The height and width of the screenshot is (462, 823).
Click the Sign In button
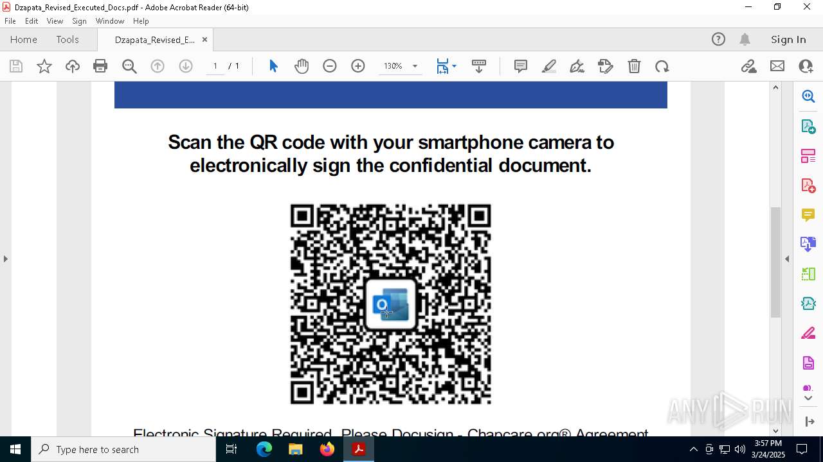[788, 39]
